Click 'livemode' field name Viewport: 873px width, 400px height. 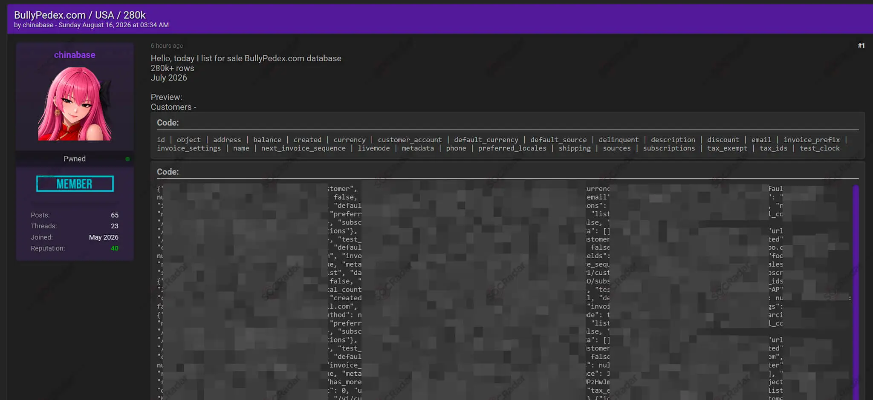pos(374,148)
